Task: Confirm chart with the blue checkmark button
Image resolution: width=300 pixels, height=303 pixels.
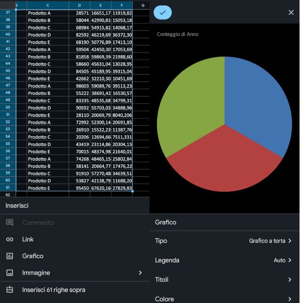Action: coord(162,13)
